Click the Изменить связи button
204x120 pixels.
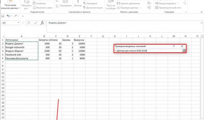click(x=43, y=8)
